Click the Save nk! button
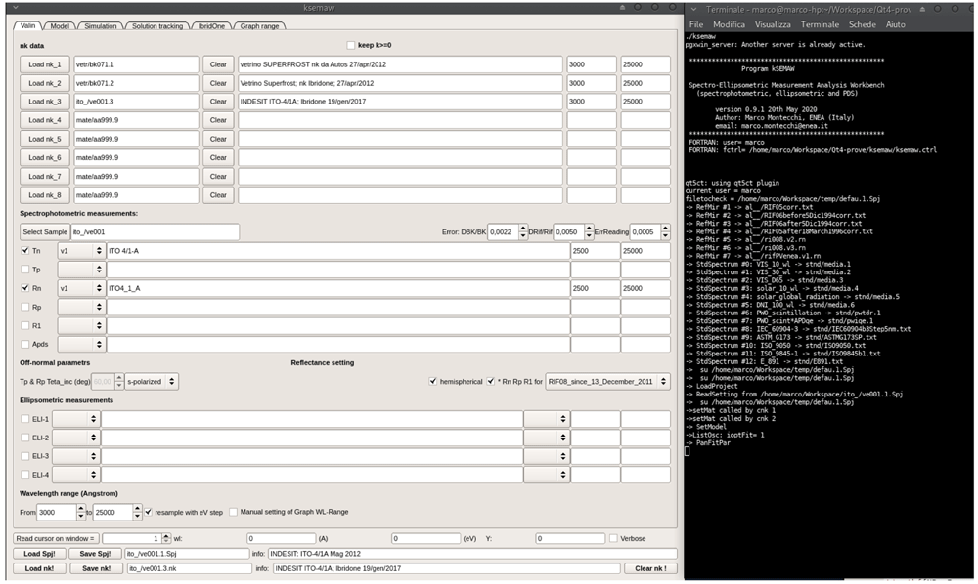The height and width of the screenshot is (584, 978). 96,568
